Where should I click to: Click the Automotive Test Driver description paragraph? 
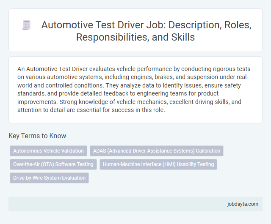(x=134, y=90)
